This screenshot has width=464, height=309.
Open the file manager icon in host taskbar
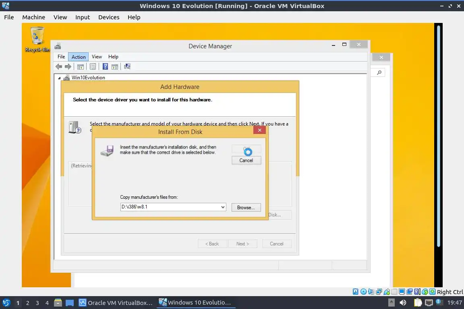[x=58, y=303]
